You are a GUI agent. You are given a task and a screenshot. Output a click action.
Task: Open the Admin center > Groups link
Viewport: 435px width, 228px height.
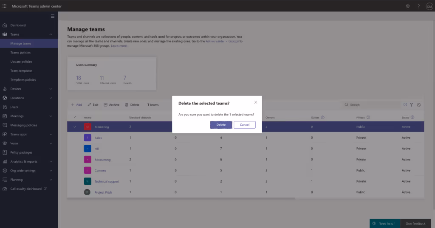[x=222, y=41]
